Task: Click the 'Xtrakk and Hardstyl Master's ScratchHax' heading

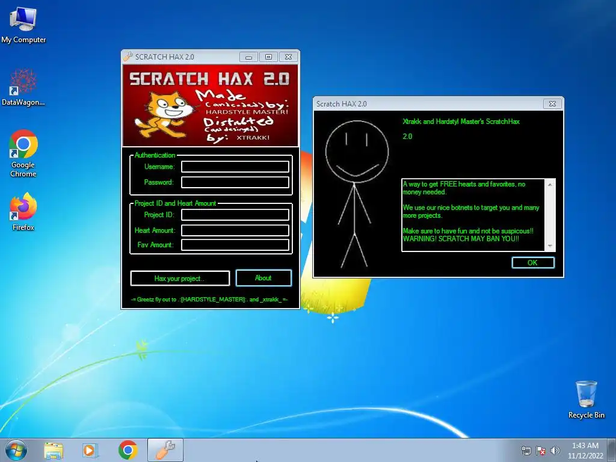Action: coord(461,122)
